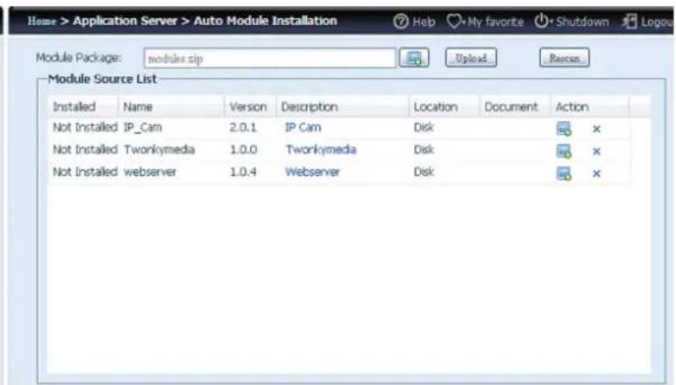The width and height of the screenshot is (676, 385).
Task: Click the Shutdown power icon
Action: (541, 21)
